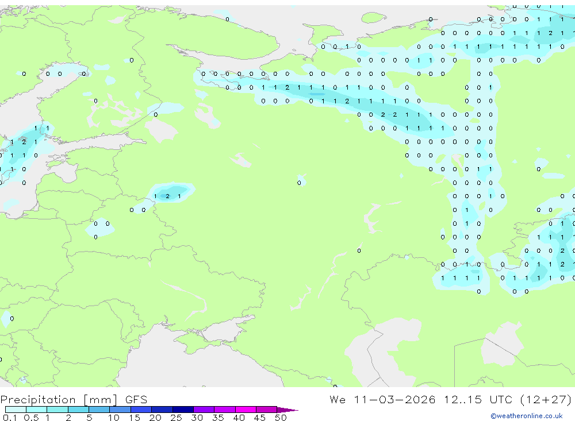Click the '12..15 UTC' time label
Image resolution: width=575 pixels, height=421 pixels.
tap(478, 399)
